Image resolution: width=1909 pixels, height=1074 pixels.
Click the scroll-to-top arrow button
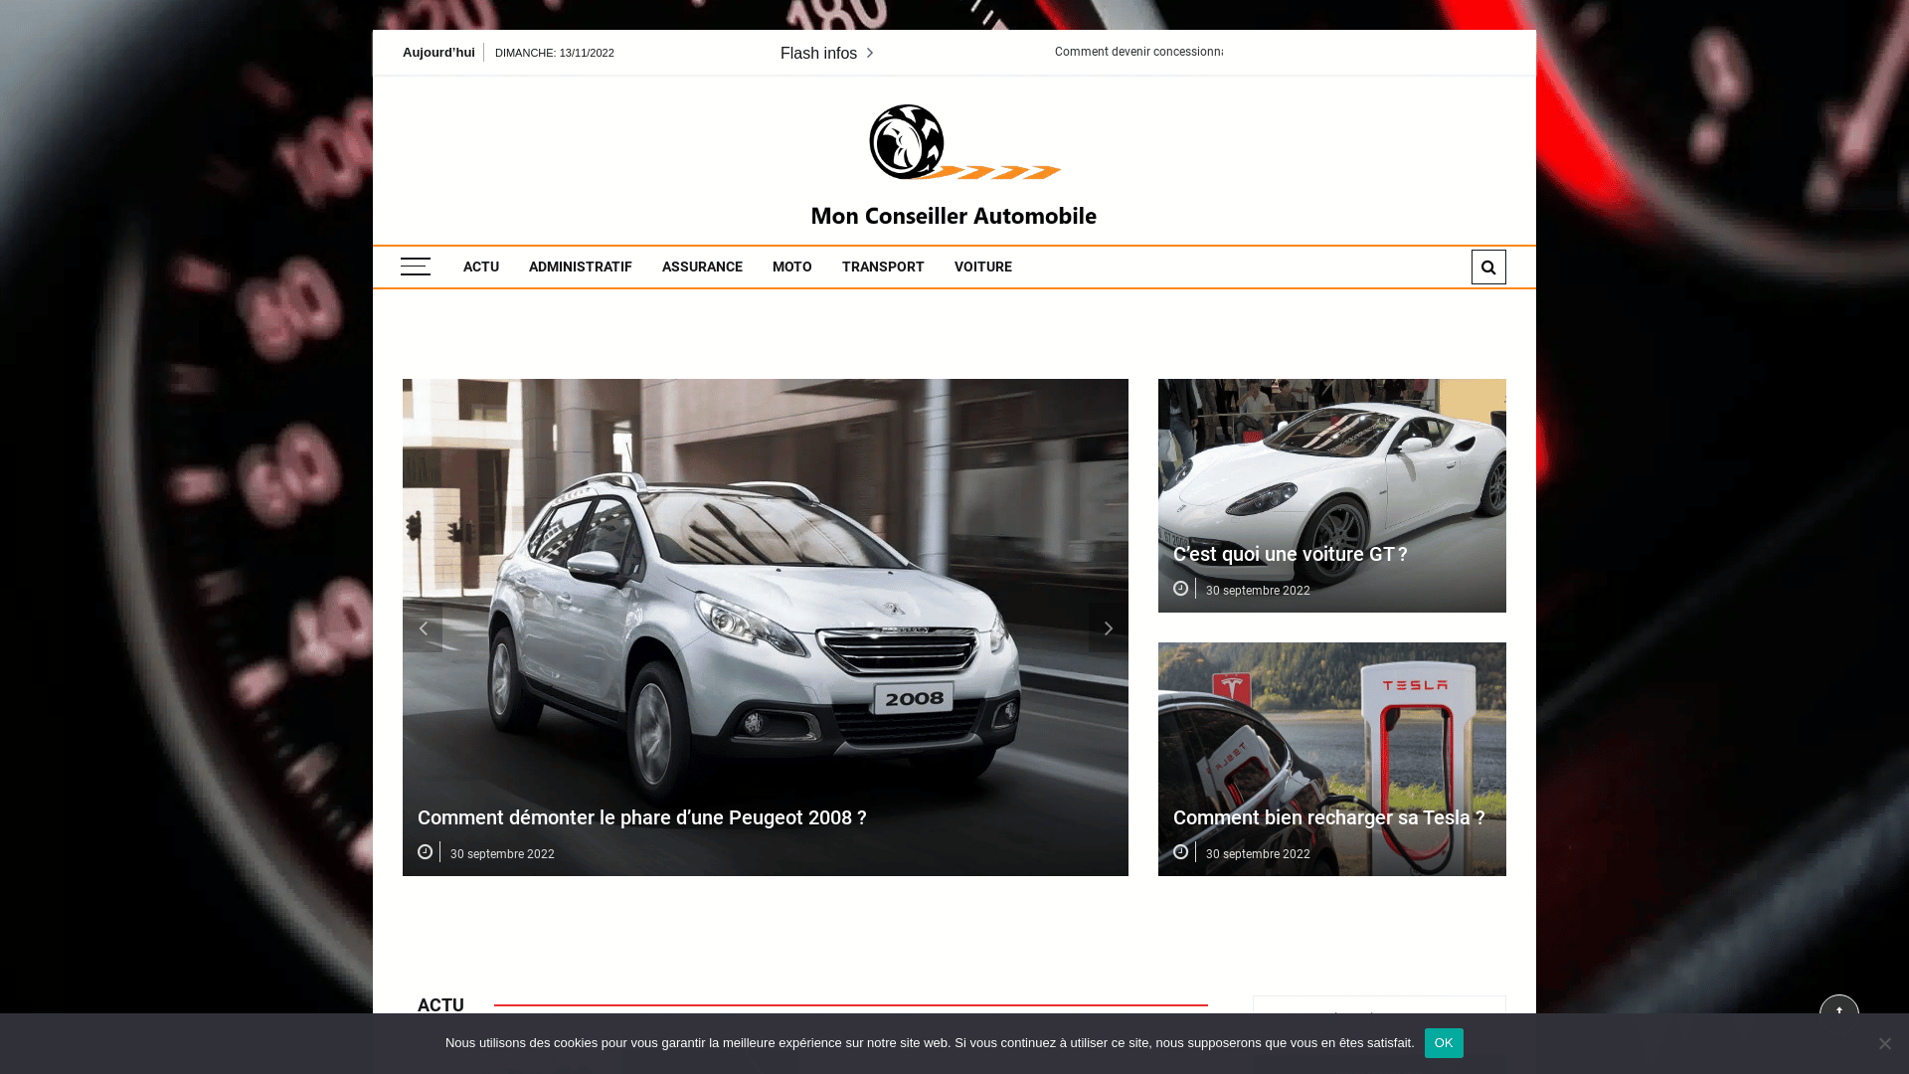(1839, 1011)
